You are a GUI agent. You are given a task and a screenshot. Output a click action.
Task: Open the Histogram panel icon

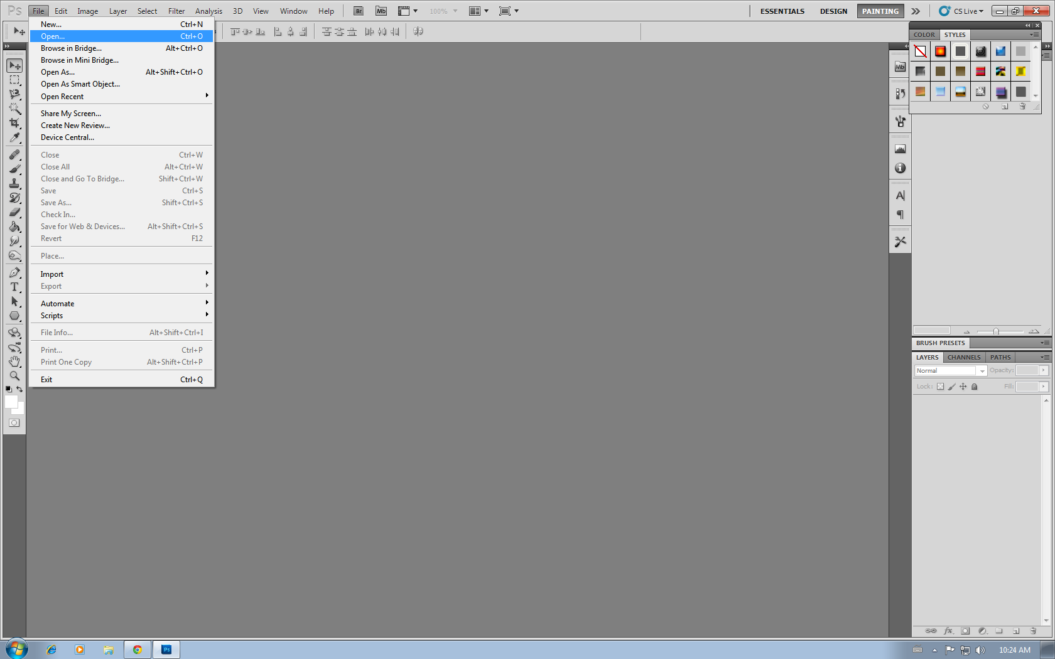pyautogui.click(x=900, y=149)
